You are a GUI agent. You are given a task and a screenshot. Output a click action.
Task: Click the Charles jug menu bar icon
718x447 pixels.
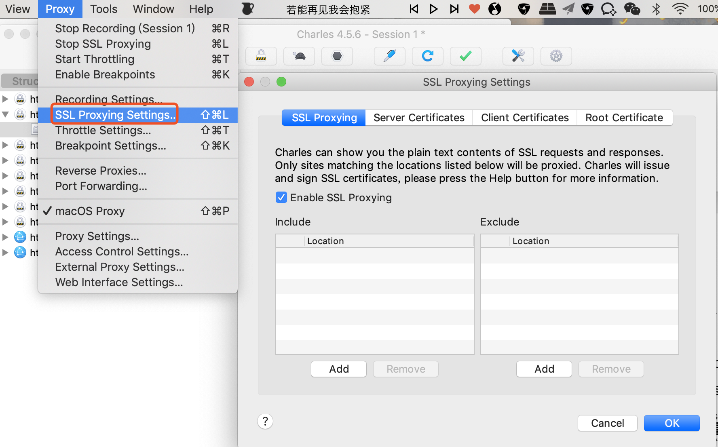[247, 9]
